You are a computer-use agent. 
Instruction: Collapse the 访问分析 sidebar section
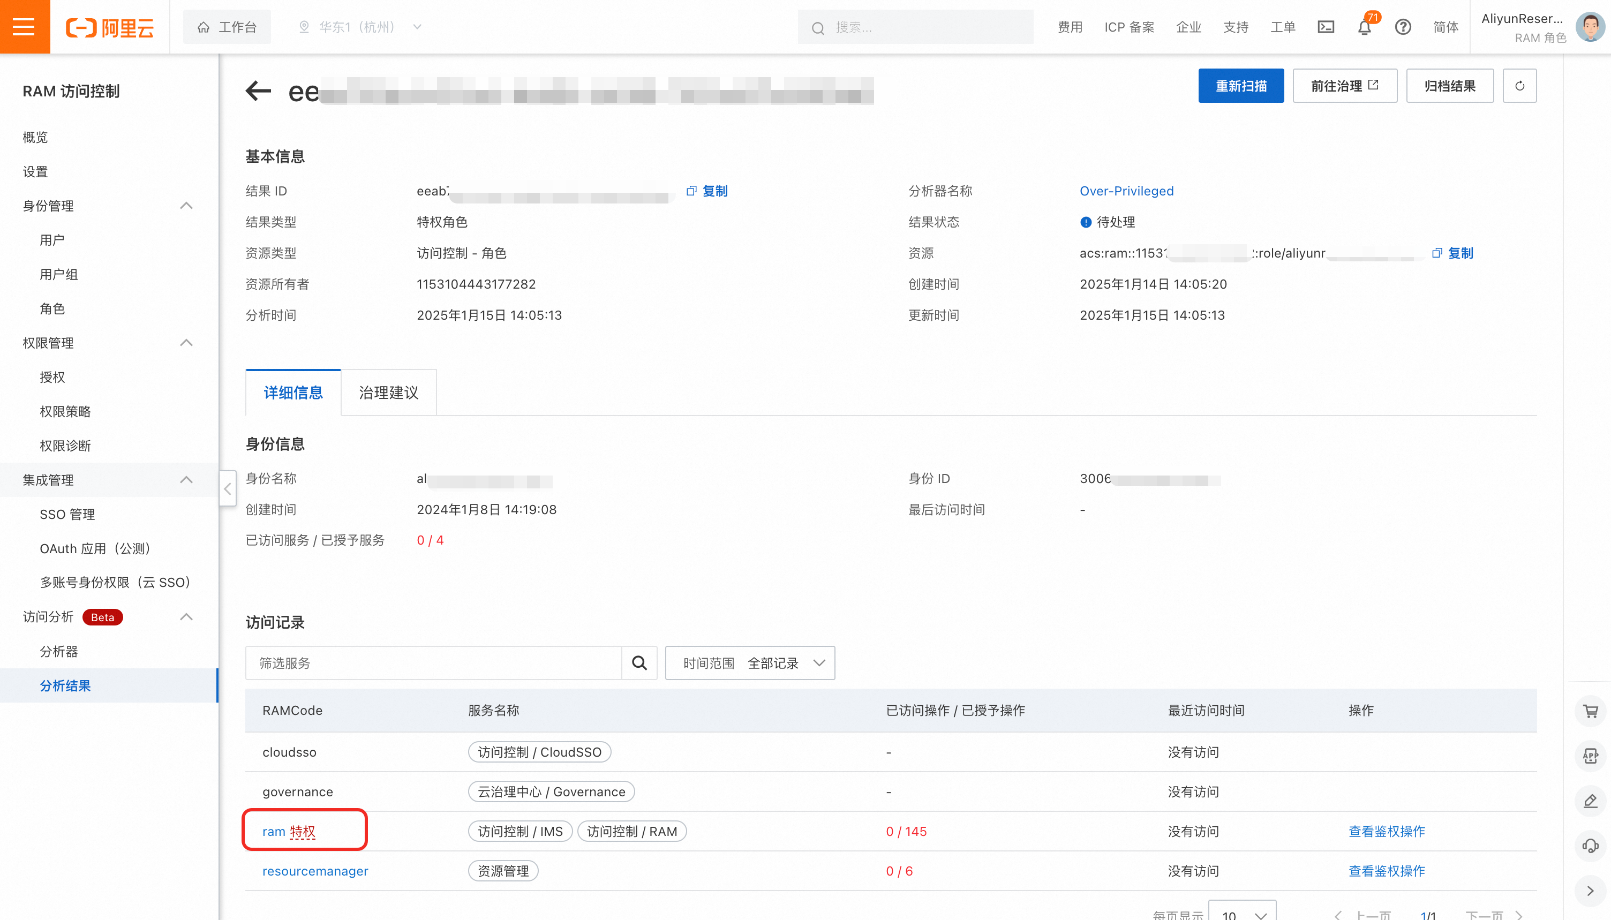[186, 617]
